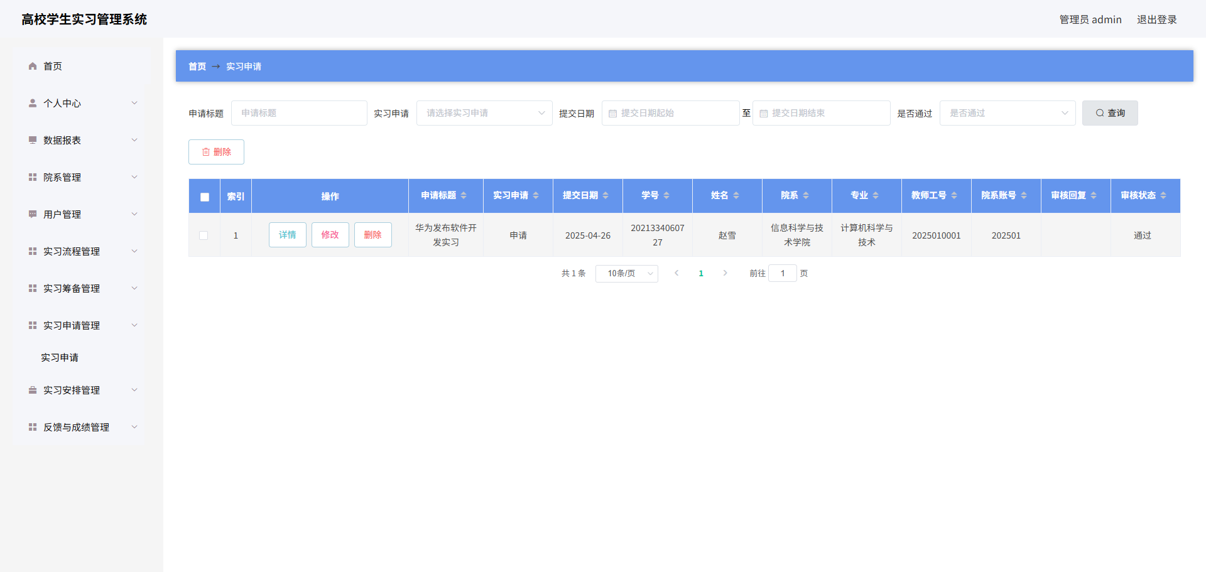Expand 院系管理 menu chevron
The image size is (1206, 572).
134,177
